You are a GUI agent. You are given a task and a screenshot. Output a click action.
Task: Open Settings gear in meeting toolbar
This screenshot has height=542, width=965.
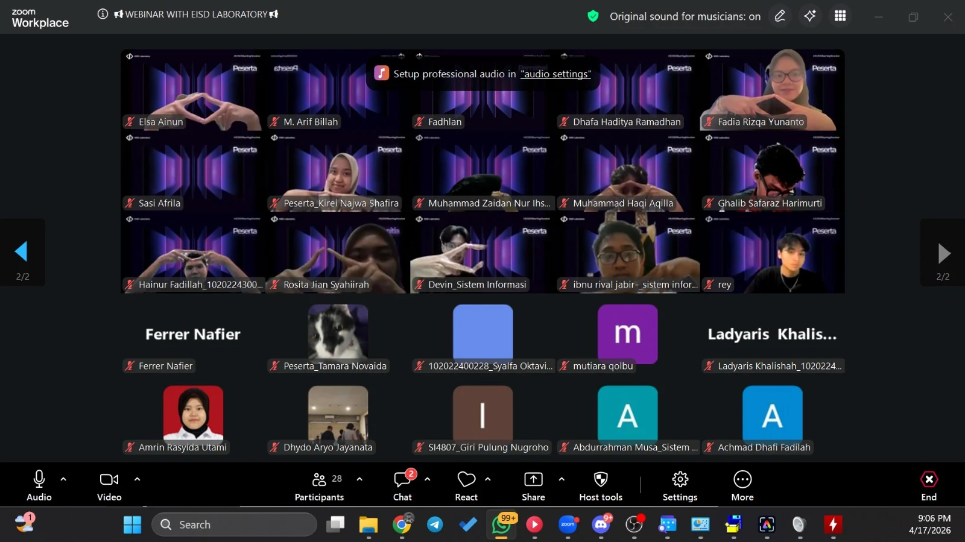click(680, 485)
